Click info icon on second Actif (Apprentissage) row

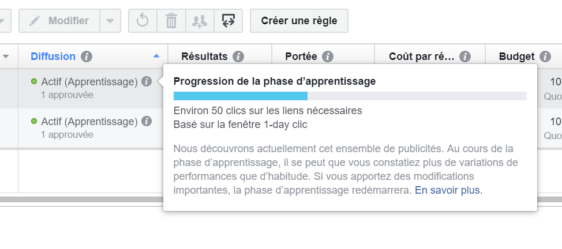pos(147,121)
